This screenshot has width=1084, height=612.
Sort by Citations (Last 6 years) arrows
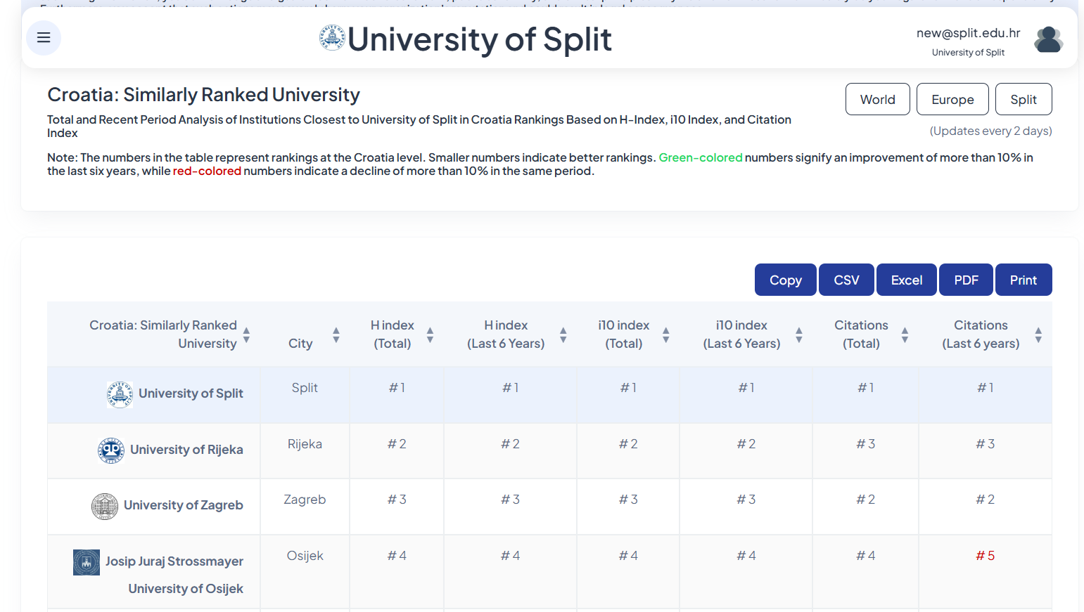[x=1038, y=334]
